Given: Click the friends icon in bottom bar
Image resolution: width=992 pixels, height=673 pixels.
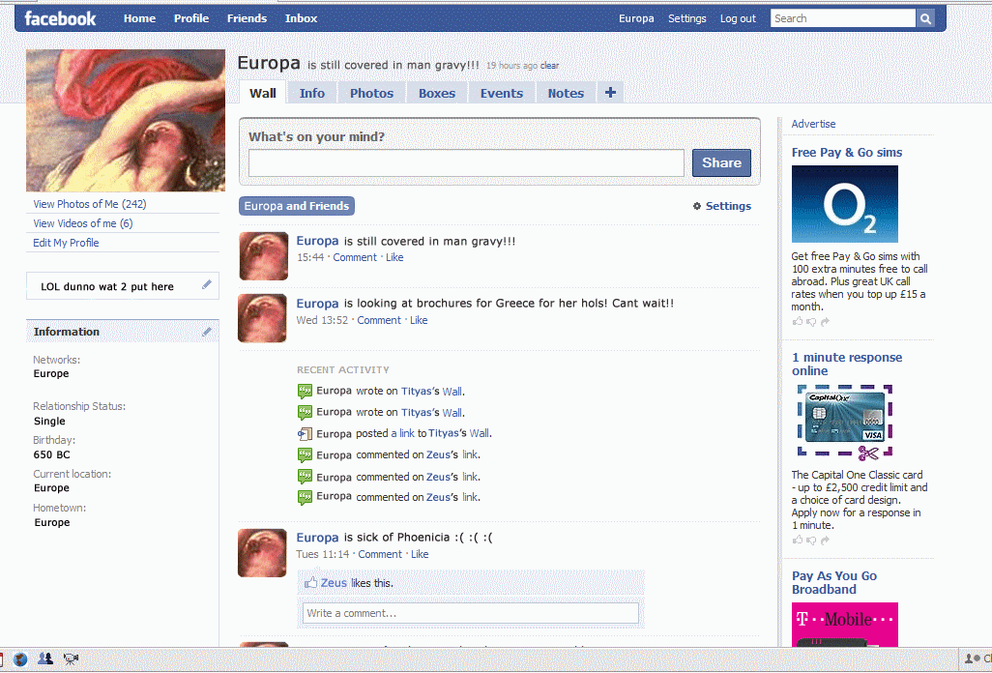Looking at the screenshot, I should (x=44, y=659).
